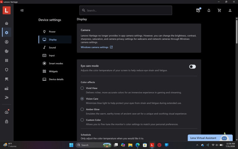Select the Custom Color radio button
Screen dimensions: 238x149
82,120
